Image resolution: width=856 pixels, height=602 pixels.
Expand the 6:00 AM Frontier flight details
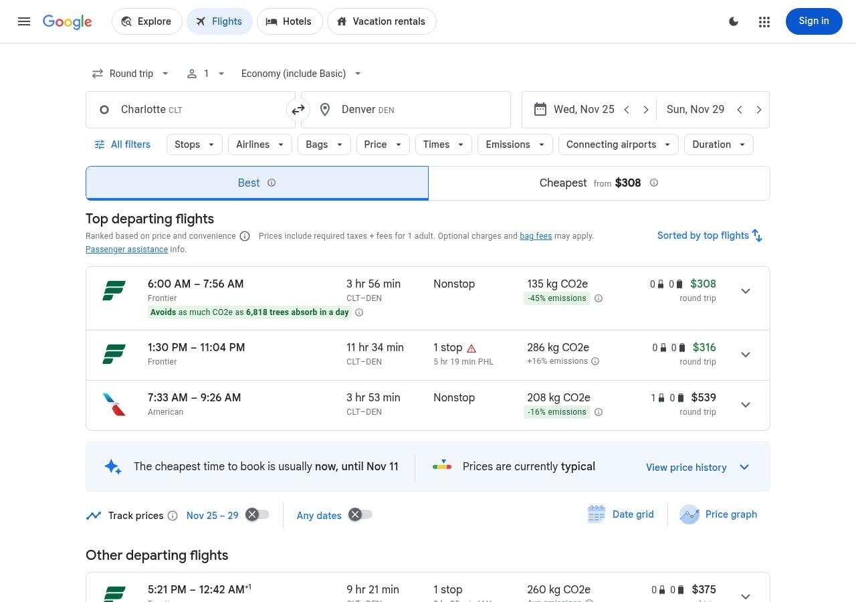(746, 291)
